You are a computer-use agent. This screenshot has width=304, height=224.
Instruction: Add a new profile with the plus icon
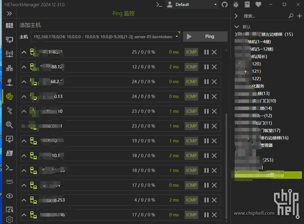[x=299, y=16]
